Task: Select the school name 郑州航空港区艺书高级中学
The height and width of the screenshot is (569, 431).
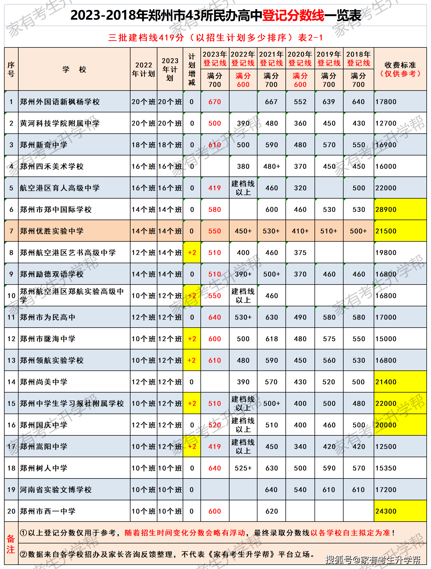Action: point(68,253)
